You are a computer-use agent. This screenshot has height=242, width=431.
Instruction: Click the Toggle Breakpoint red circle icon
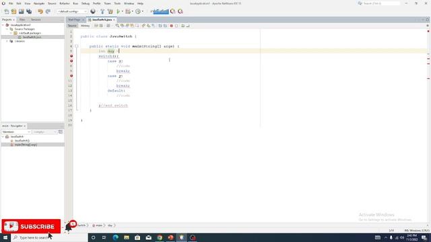point(171,26)
